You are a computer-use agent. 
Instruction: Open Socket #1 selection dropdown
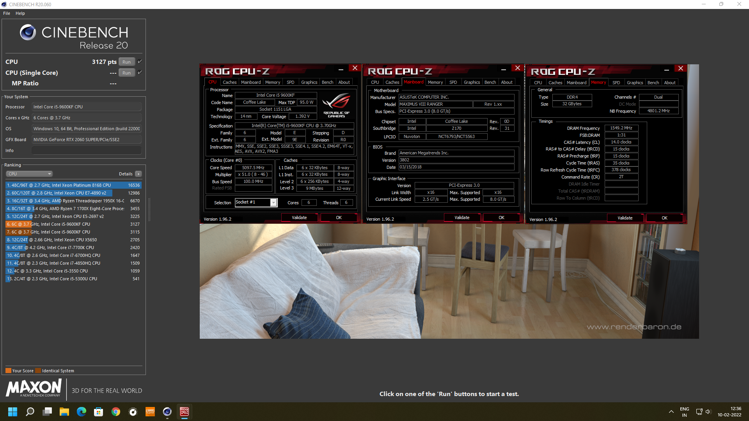point(273,202)
